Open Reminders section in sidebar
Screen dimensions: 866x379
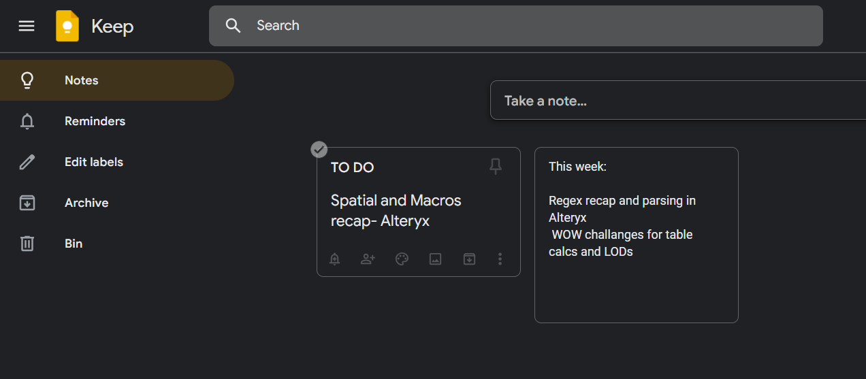coord(95,121)
